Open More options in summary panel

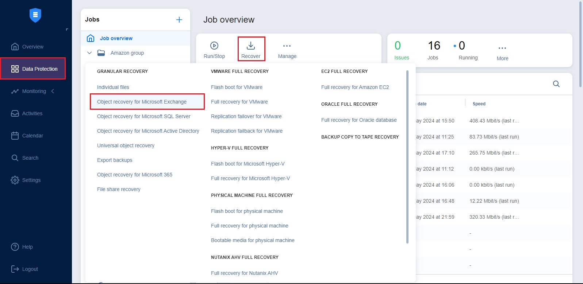[x=502, y=48]
